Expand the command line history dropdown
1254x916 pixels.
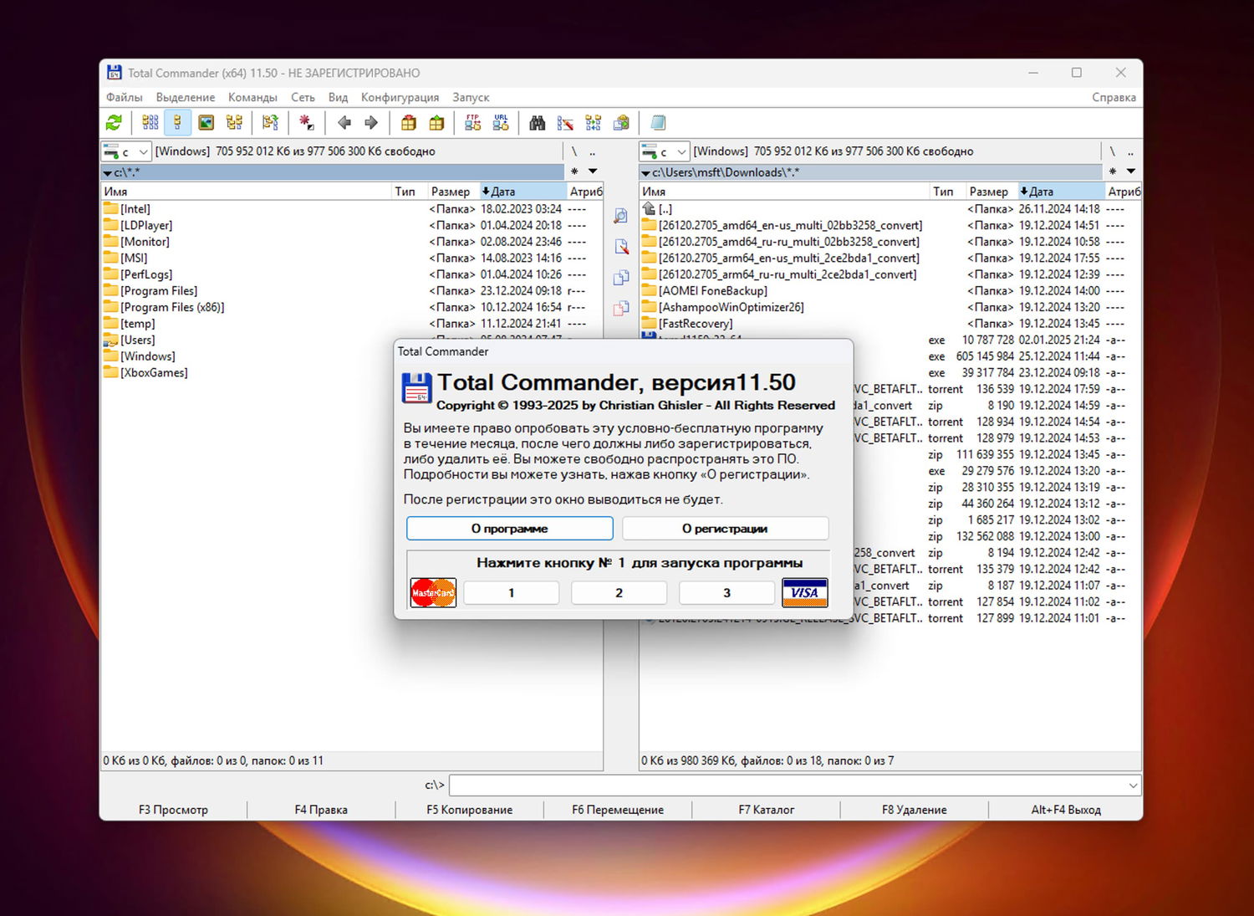coord(1133,786)
